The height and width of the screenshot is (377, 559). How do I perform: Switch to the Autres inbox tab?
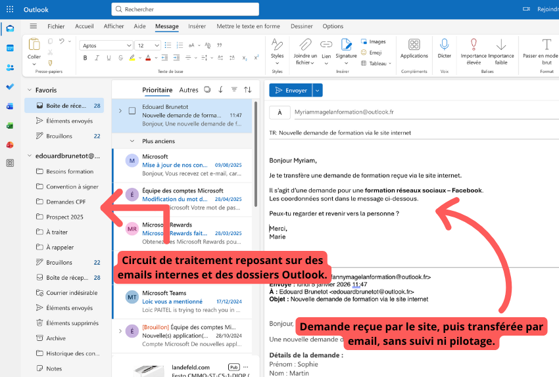189,90
